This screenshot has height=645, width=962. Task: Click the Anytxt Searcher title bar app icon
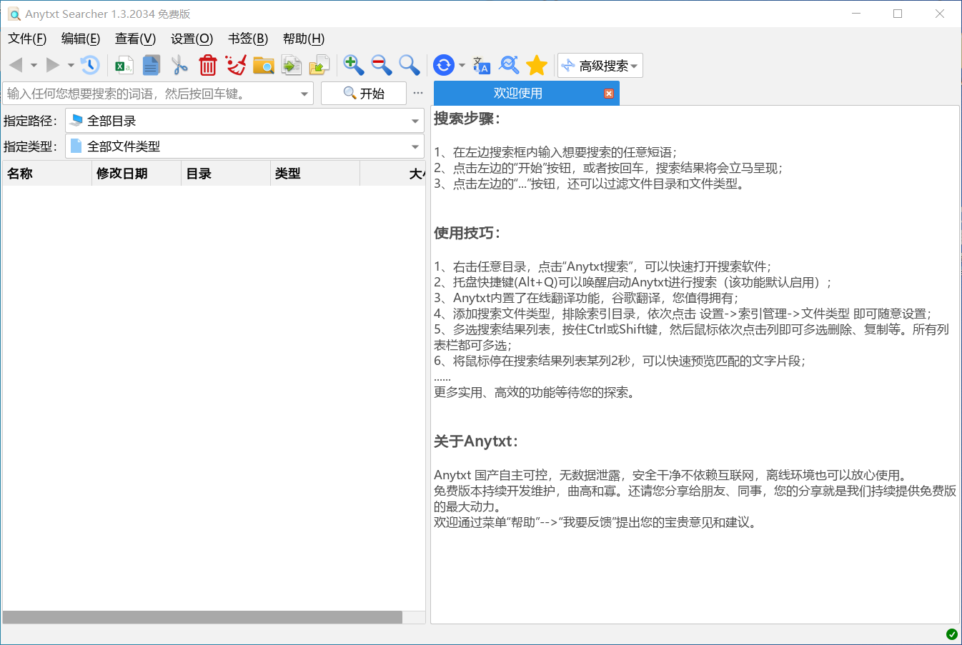[14, 14]
